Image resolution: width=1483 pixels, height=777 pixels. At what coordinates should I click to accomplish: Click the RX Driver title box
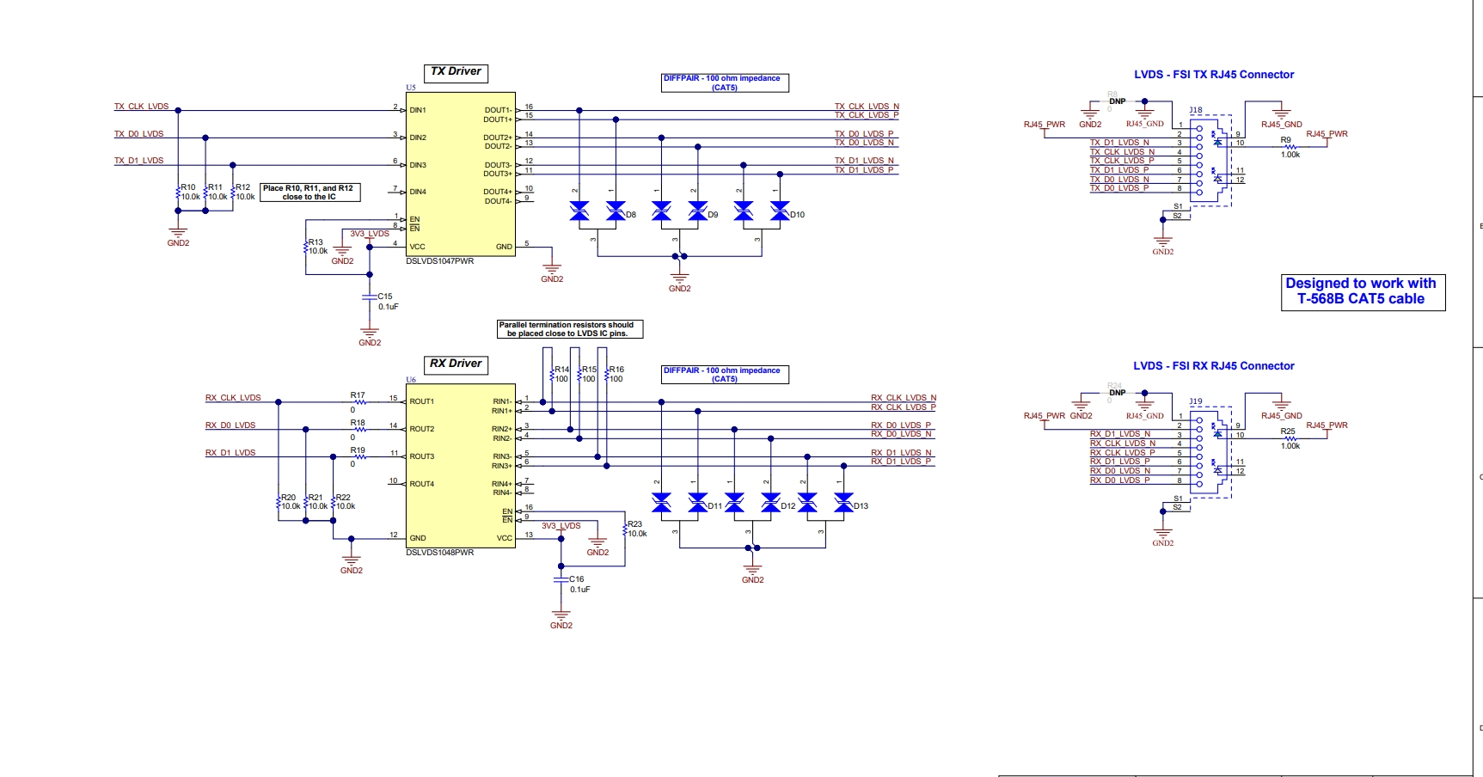(x=456, y=364)
